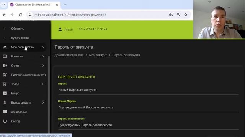Click the browser address bar URL
This screenshot has width=245, height=137.
(70, 15)
